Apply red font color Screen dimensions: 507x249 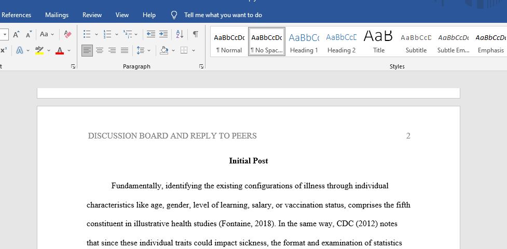click(60, 50)
